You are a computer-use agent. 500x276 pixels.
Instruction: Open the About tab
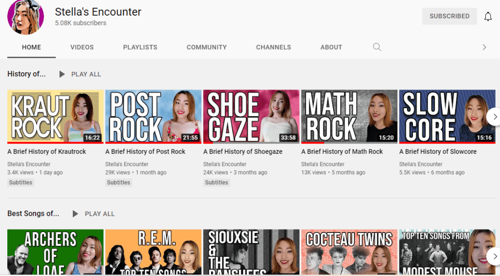point(331,47)
